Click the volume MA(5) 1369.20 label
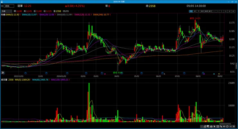238x129 pixels. coord(22,80)
